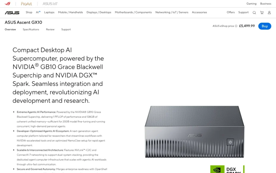Image resolution: width=276 pixels, height=173 pixels.
Task: Open the ROG logo link
Action: 8,4
